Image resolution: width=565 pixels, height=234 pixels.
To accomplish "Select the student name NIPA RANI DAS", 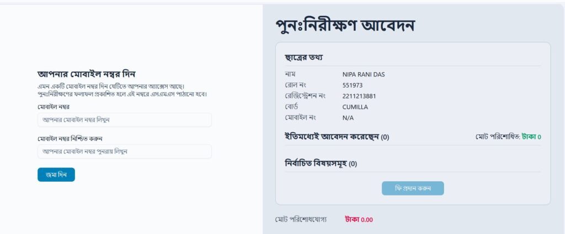I will pos(363,75).
